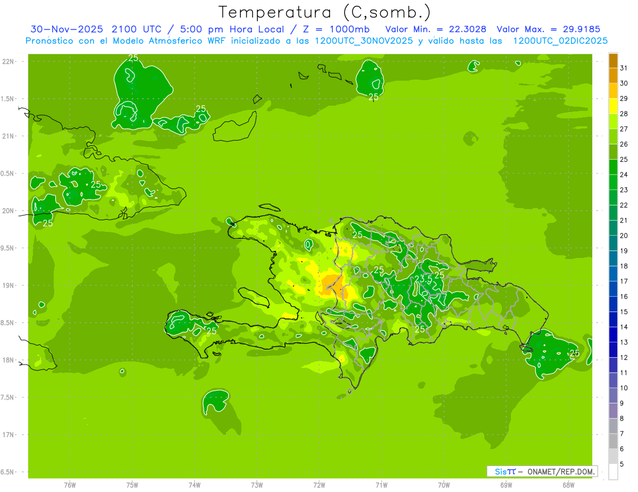The width and height of the screenshot is (638, 492).
Task: Click the '71W' longitude axis label
Action: 381,485
